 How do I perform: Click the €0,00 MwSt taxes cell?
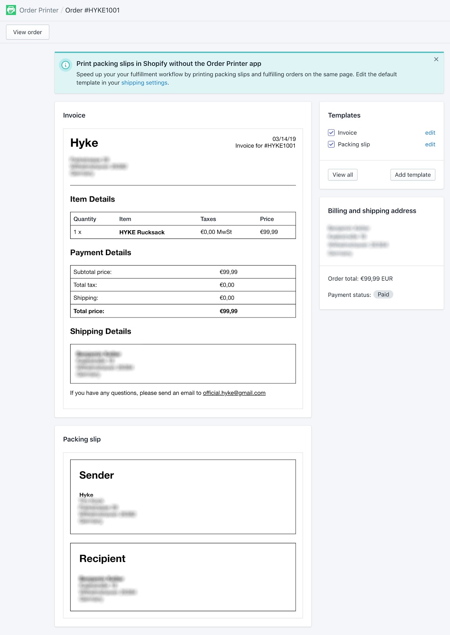click(x=216, y=232)
